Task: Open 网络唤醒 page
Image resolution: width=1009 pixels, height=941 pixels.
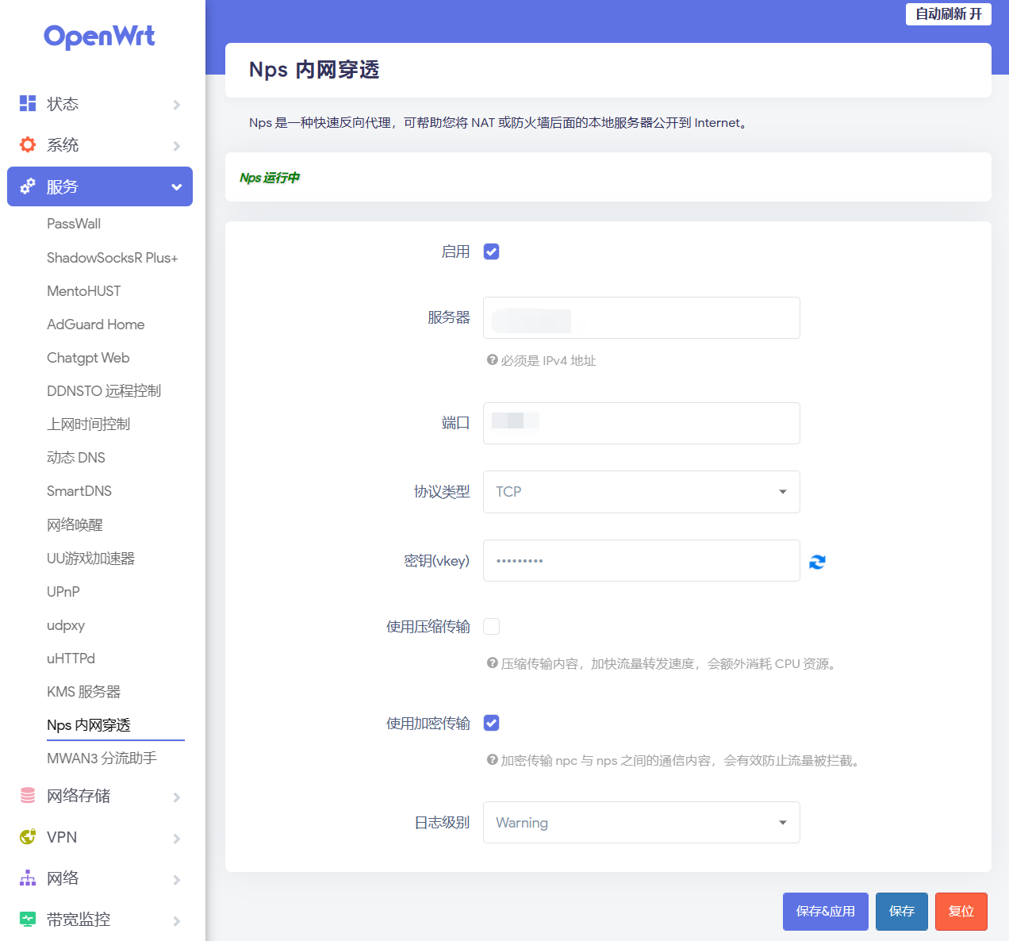Action: pos(75,524)
